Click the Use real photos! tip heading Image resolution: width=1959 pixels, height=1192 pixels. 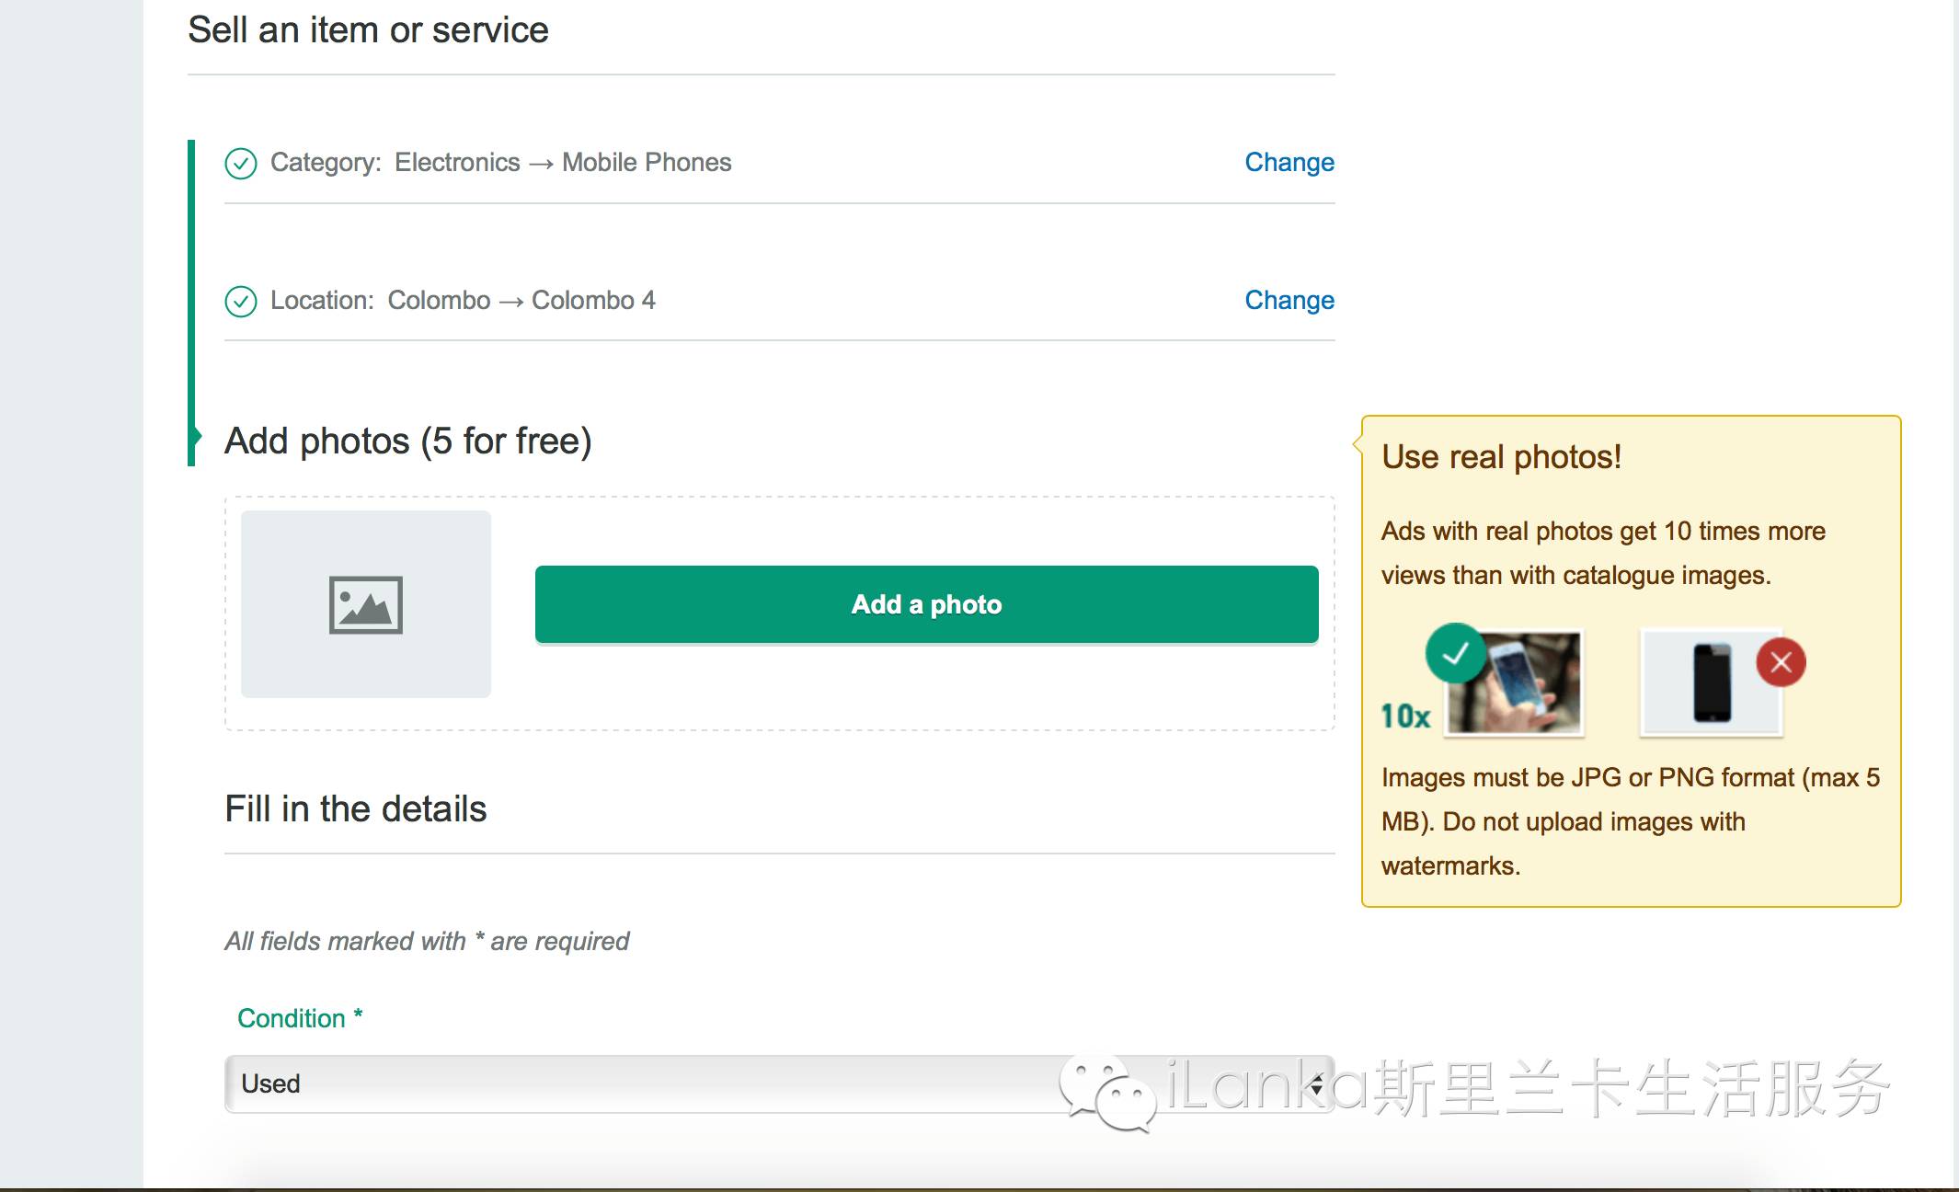coord(1501,457)
